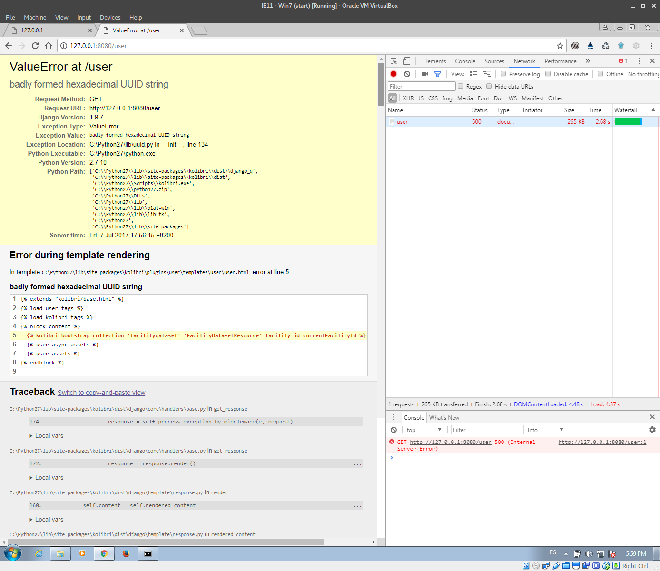
Task: Open Windows Explorer from taskbar
Action: pos(60,553)
